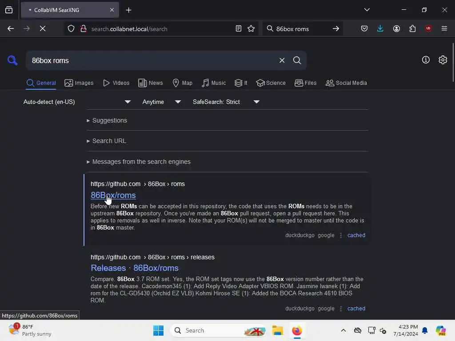The width and height of the screenshot is (455, 341).
Task: Click the notification bell in the taskbar
Action: [425, 330]
